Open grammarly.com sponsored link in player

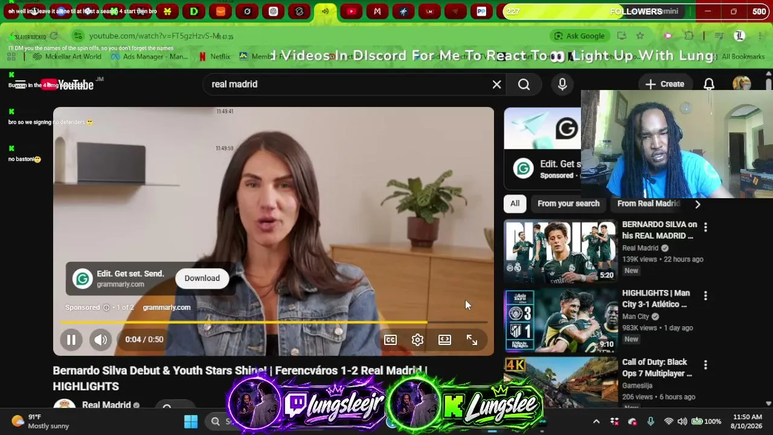(x=166, y=308)
